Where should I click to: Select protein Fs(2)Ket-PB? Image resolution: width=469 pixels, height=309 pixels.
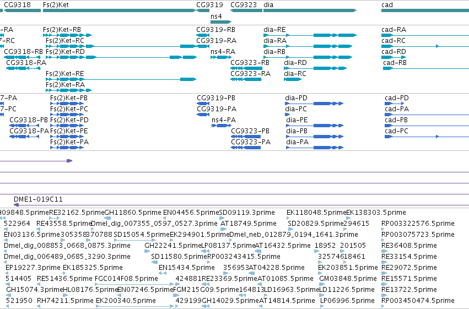[x=69, y=98]
